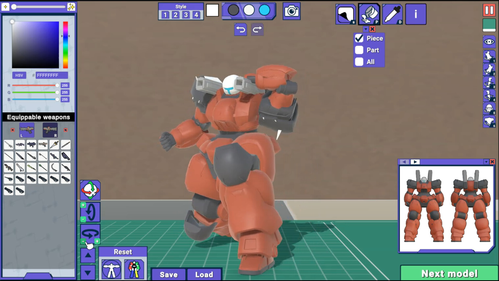This screenshot has height=281, width=499.
Task: Click the free rotation gizmo icon
Action: click(90, 190)
